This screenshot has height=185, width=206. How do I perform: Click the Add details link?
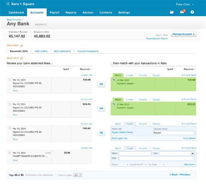[189, 164]
